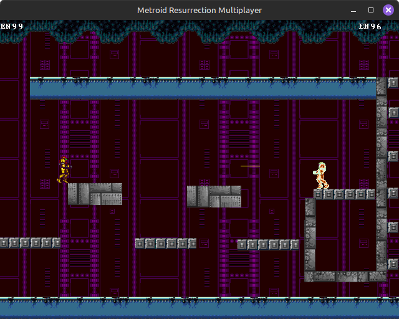Click the EN 99 energy counter
This screenshot has height=319, width=399.
12,26
